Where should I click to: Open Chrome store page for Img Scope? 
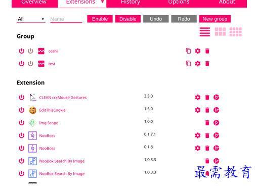tap(217, 123)
